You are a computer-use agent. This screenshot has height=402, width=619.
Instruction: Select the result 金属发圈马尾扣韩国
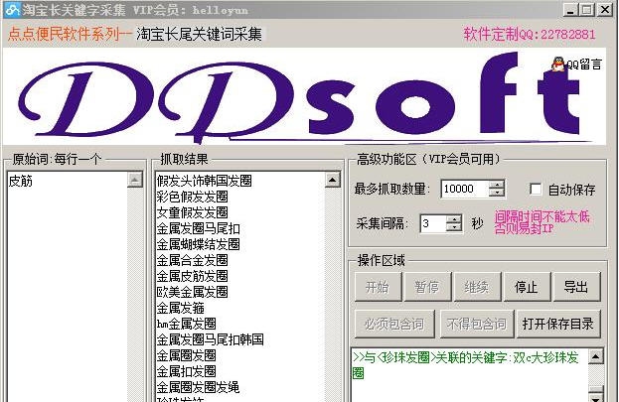tap(210, 339)
